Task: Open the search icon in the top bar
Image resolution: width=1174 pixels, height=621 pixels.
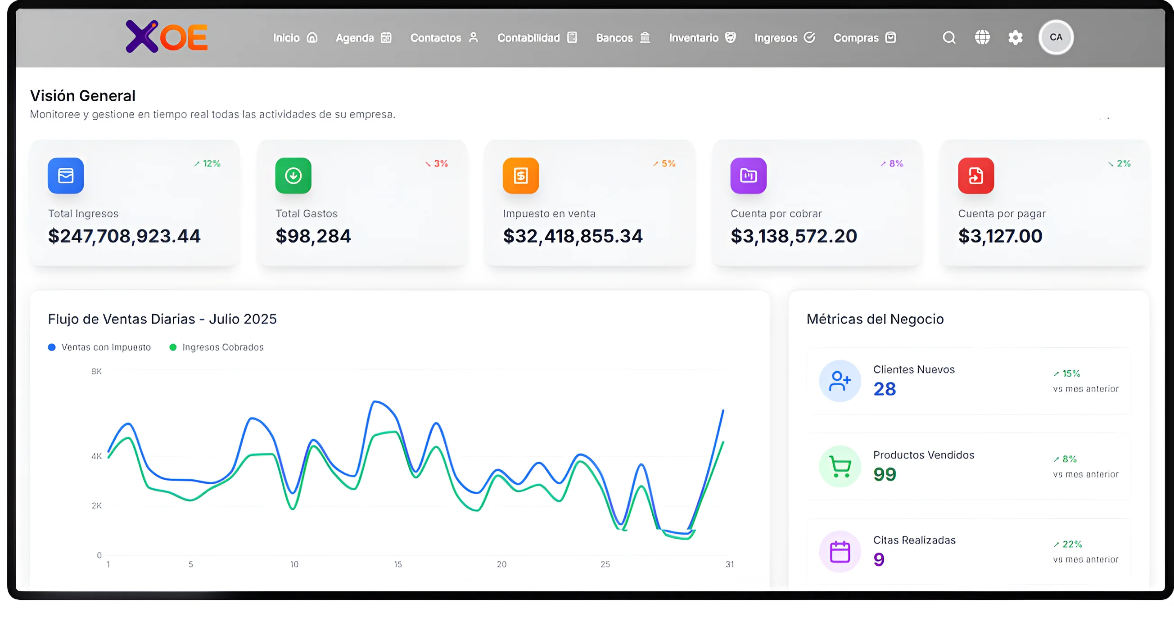Action: coord(948,37)
